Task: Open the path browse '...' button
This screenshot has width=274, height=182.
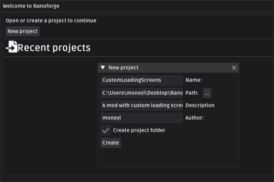Action: [207, 93]
